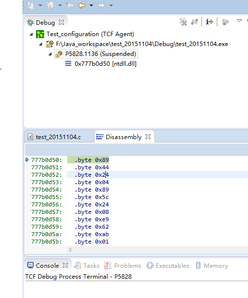Switch to test_20151104.c editor tab

[58, 137]
